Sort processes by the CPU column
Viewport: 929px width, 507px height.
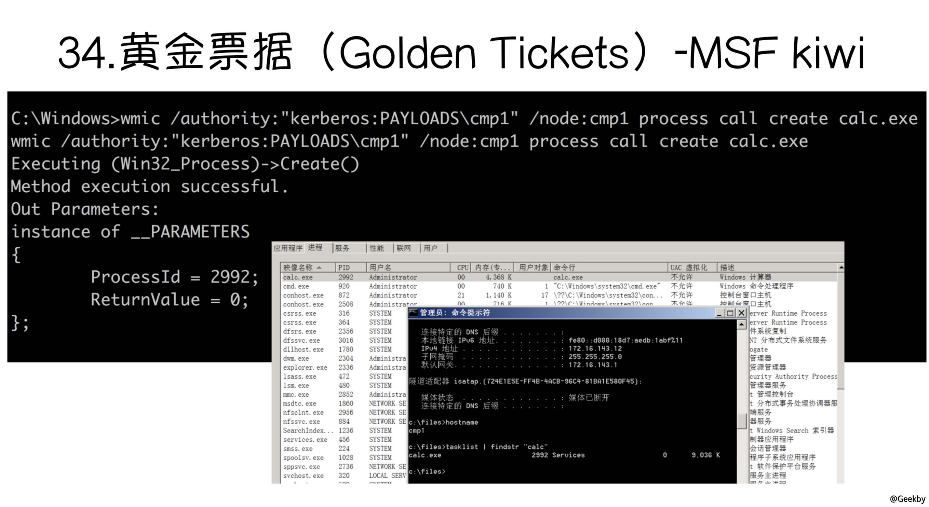(x=462, y=268)
